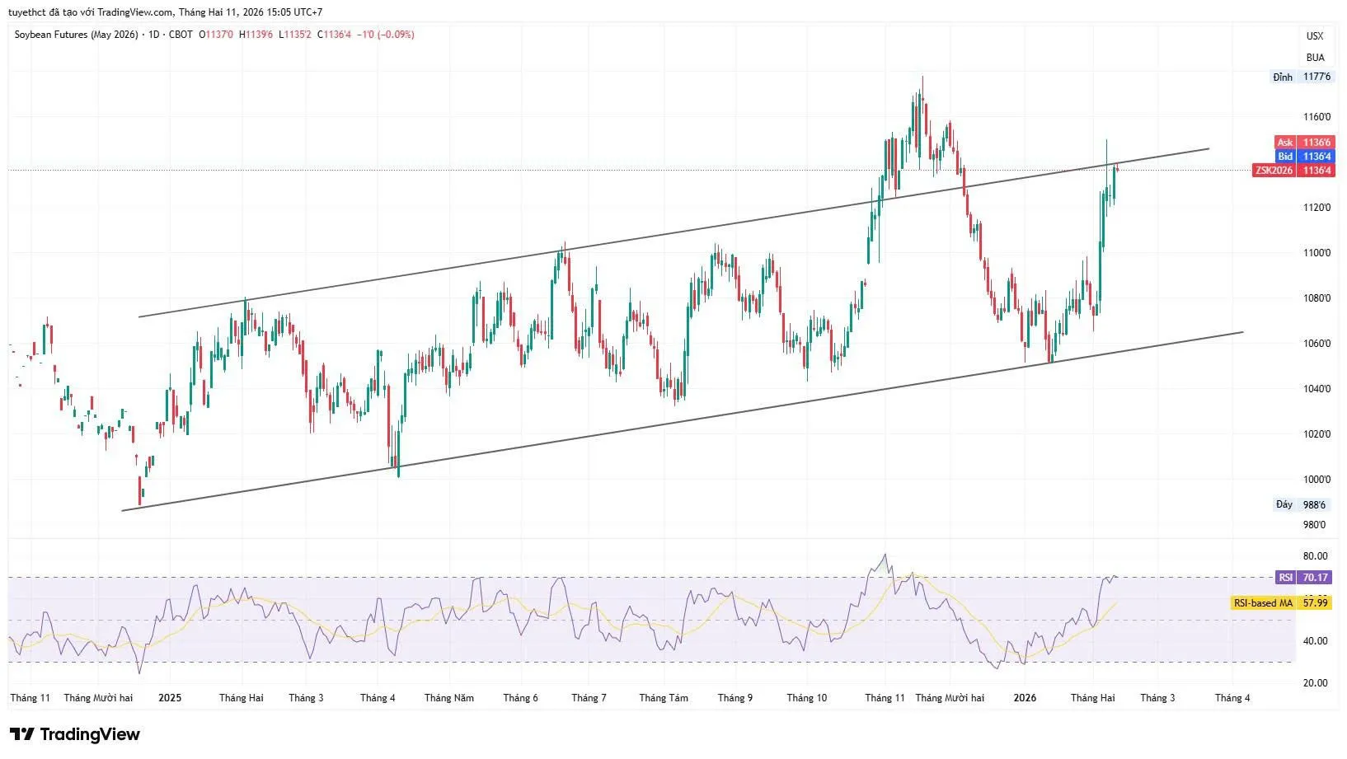
Task: Click the Tháng 10 label on the time axis
Action: pos(806,698)
